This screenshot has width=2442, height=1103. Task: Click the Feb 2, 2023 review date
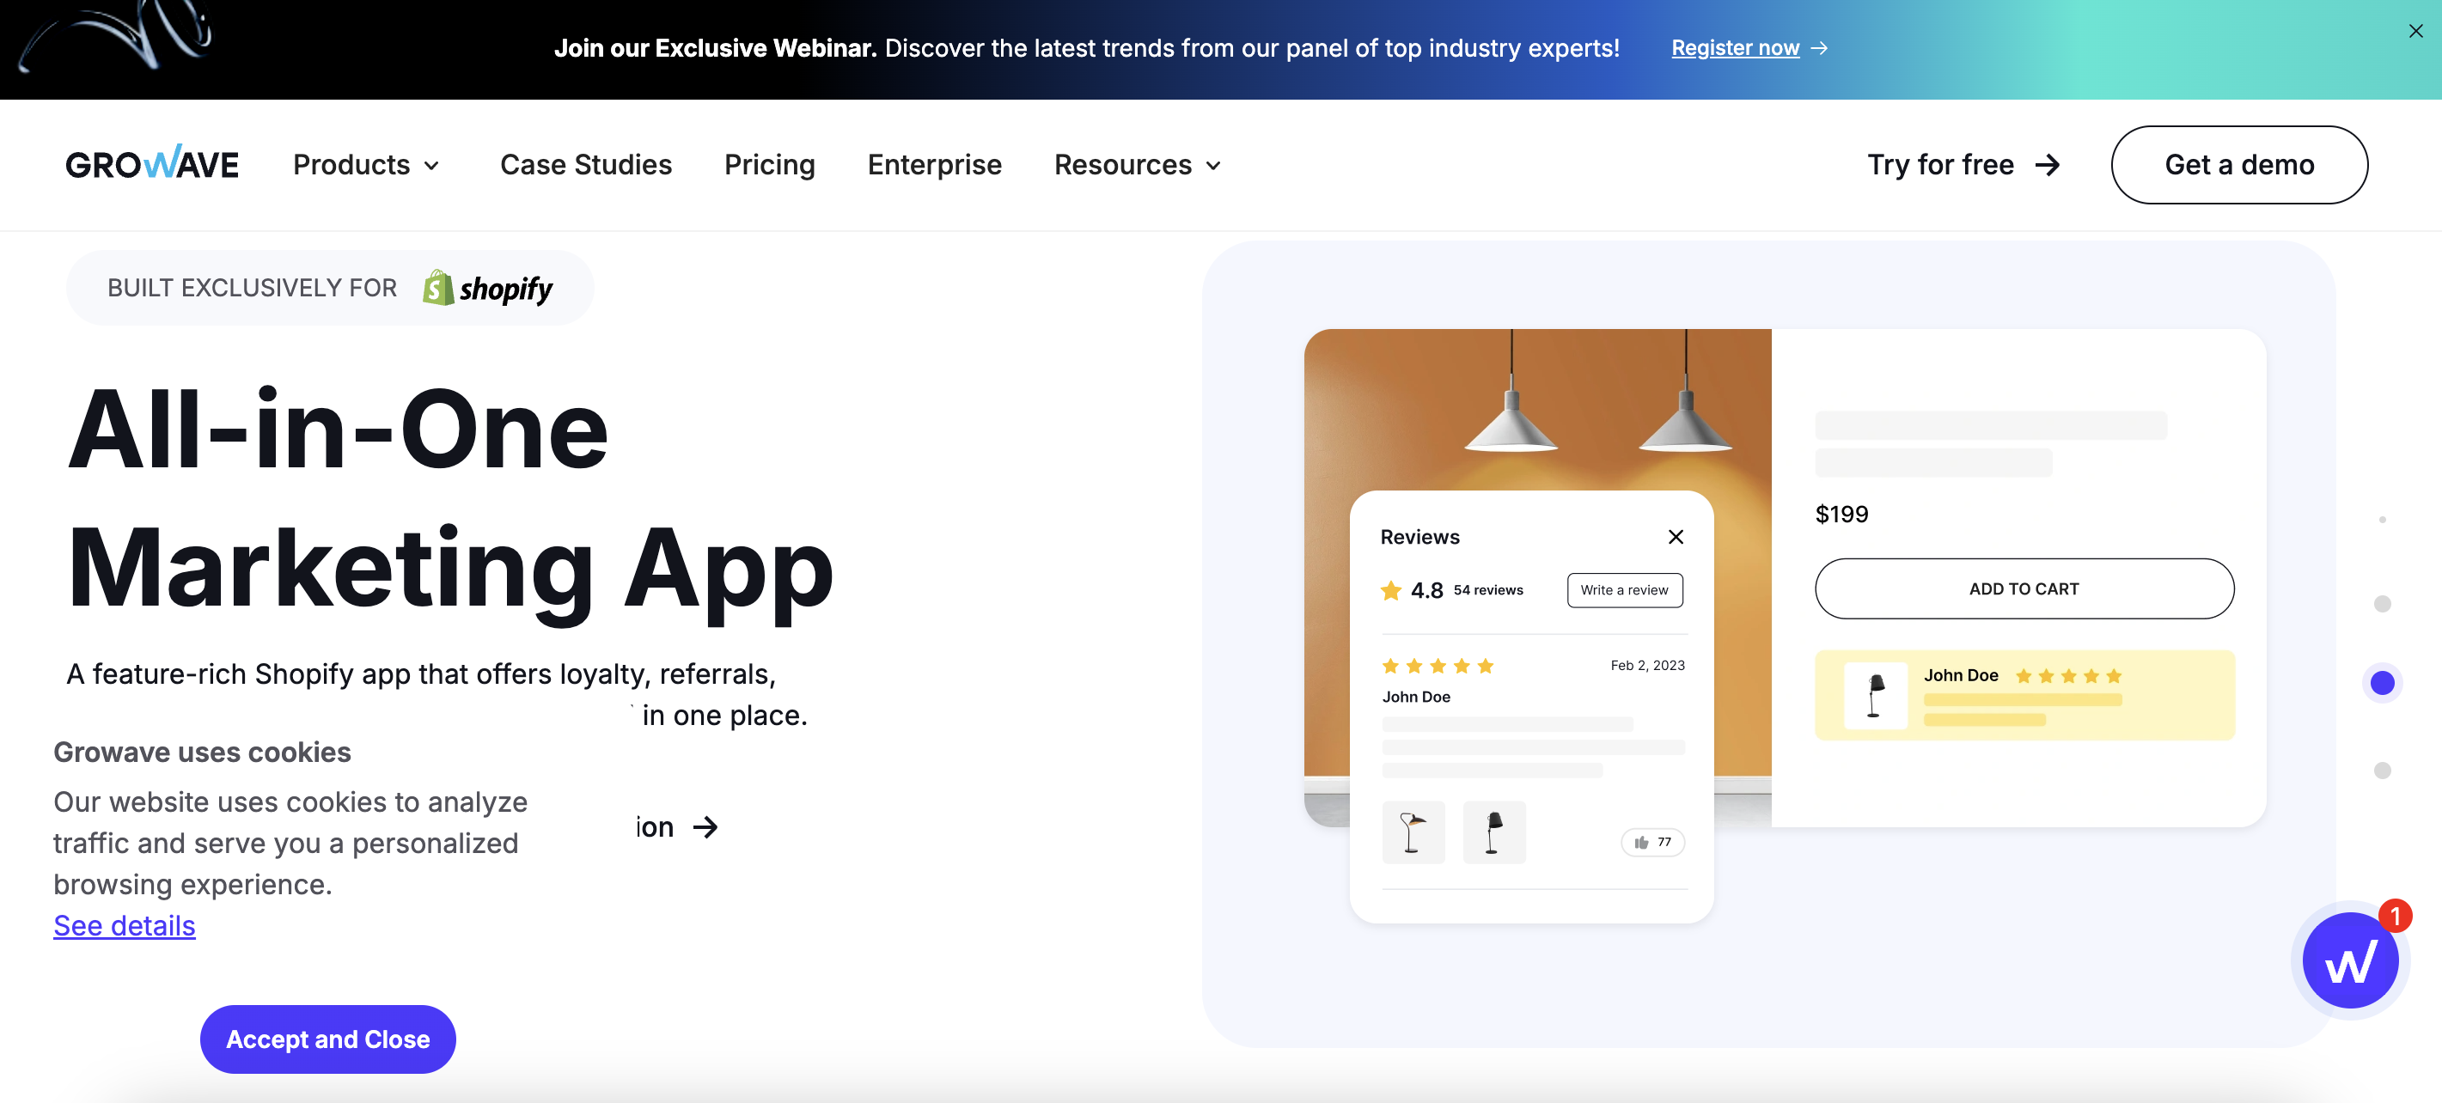point(1646,665)
